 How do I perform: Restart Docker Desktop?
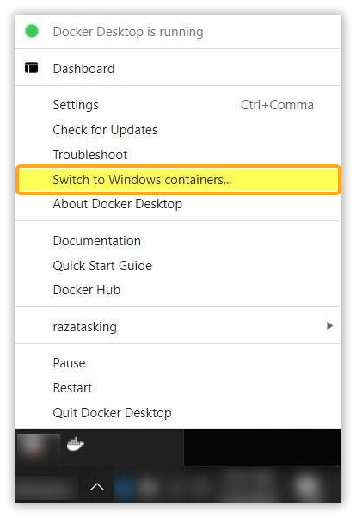point(178,388)
